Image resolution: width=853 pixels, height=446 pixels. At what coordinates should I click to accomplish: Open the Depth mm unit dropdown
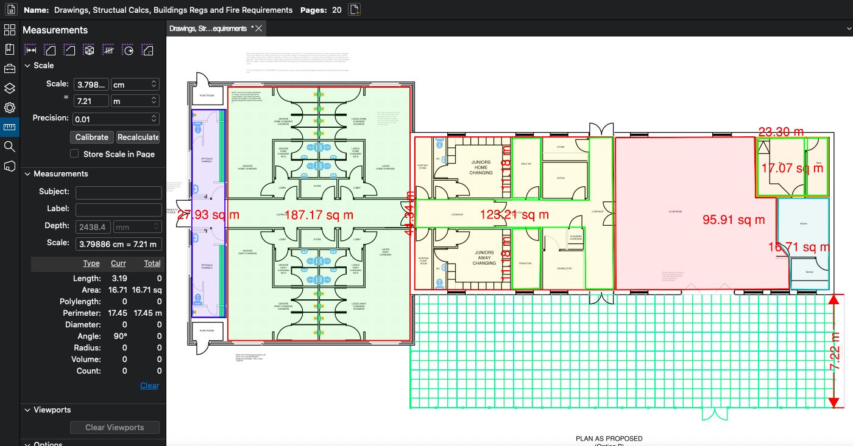[138, 226]
